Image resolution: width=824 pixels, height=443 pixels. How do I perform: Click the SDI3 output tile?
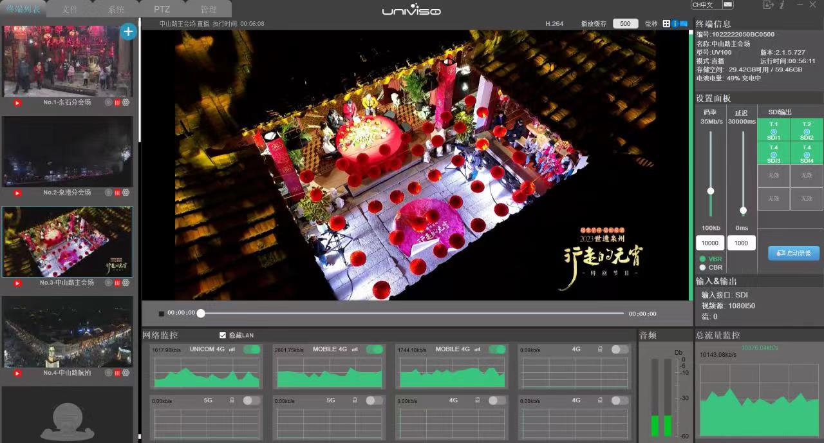[774, 153]
